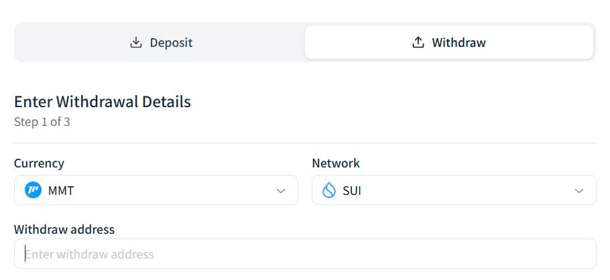Click the Withdraw upload arrow icon
610x280 pixels.
418,43
